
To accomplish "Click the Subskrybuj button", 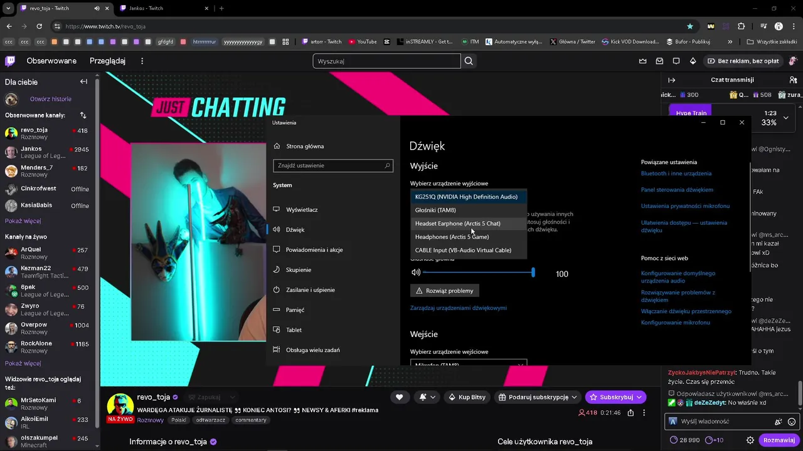I will 615,397.
